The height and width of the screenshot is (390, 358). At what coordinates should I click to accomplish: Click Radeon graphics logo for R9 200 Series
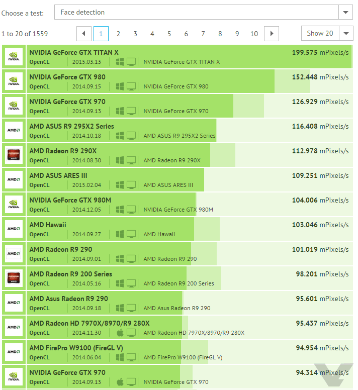click(14, 278)
